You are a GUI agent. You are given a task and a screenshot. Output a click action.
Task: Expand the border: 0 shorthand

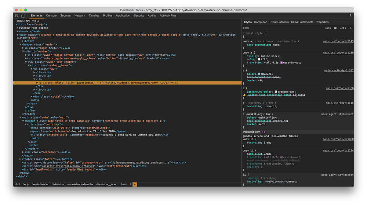click(259, 80)
